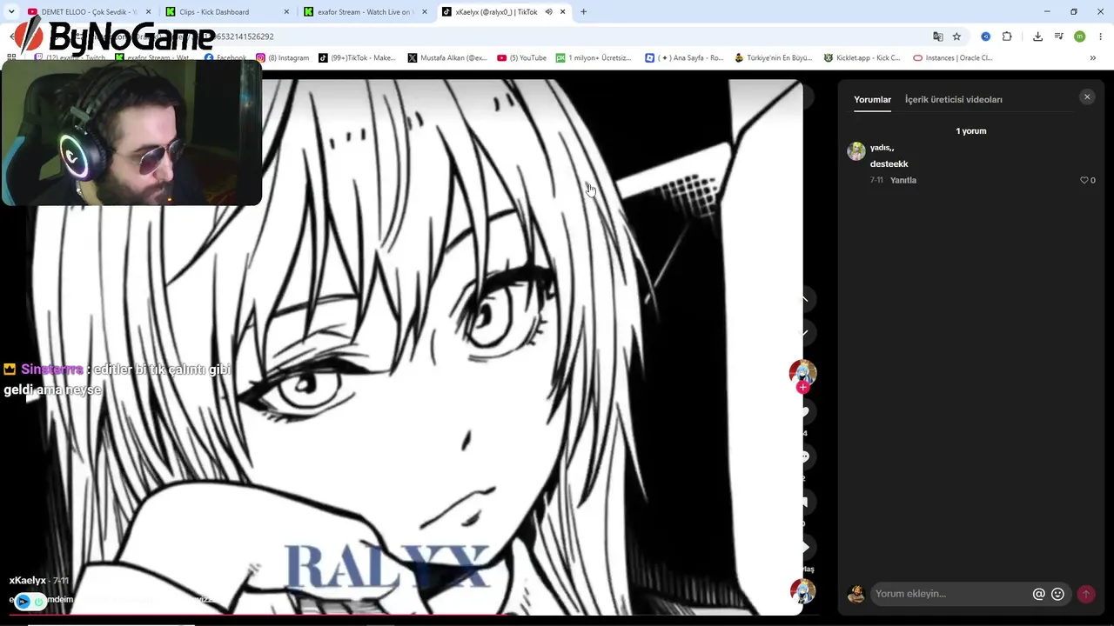Save the video with the bookmark icon
Viewport: 1114px width, 626px height.
point(804,502)
